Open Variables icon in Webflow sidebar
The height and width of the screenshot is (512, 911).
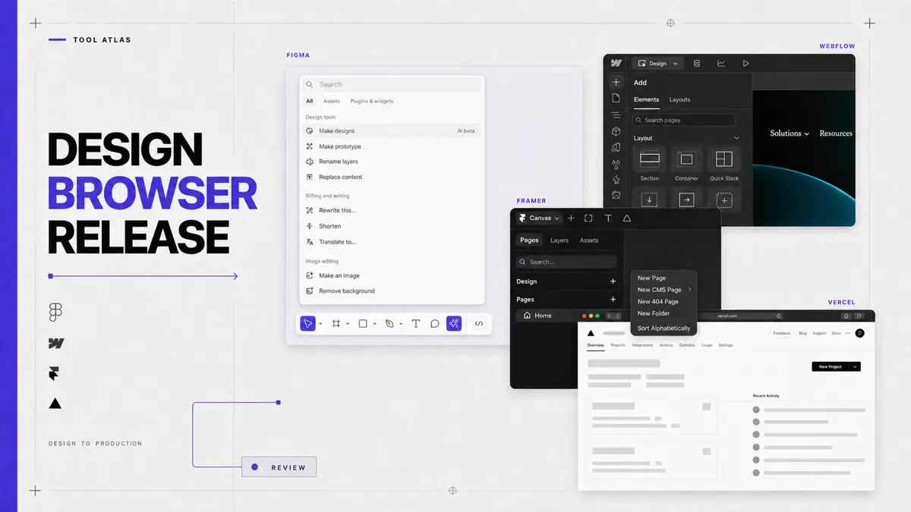click(616, 147)
